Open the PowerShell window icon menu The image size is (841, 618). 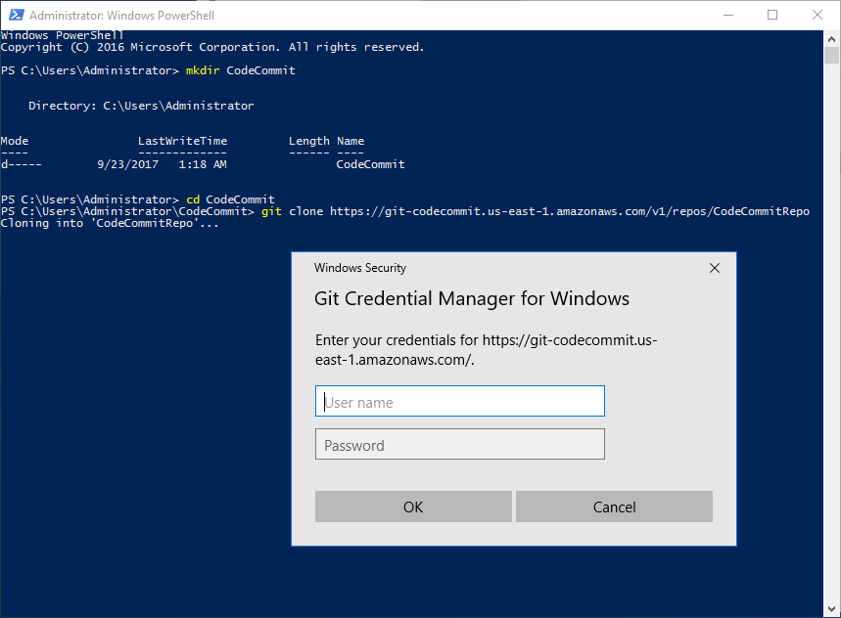pyautogui.click(x=16, y=15)
